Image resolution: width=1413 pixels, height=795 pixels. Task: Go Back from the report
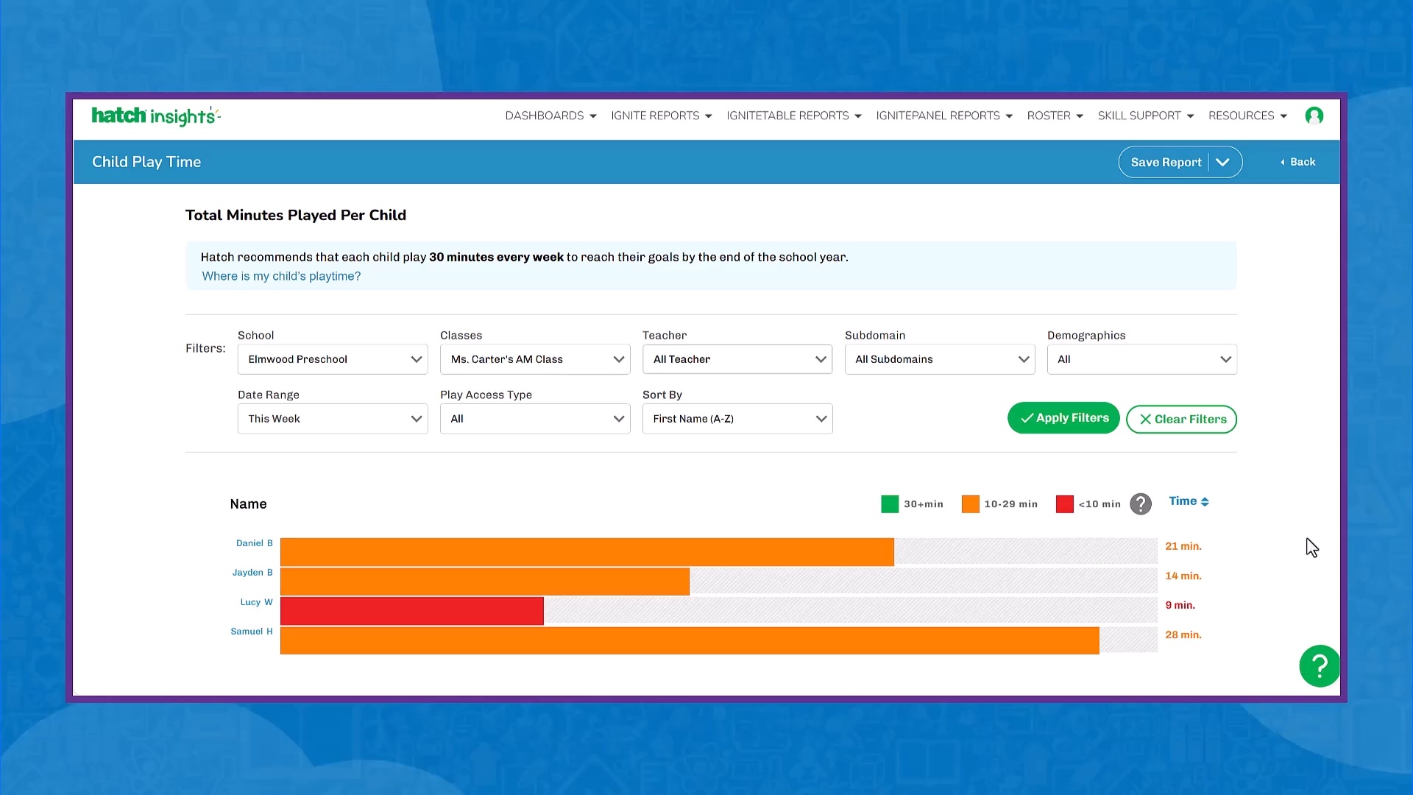[x=1297, y=162]
